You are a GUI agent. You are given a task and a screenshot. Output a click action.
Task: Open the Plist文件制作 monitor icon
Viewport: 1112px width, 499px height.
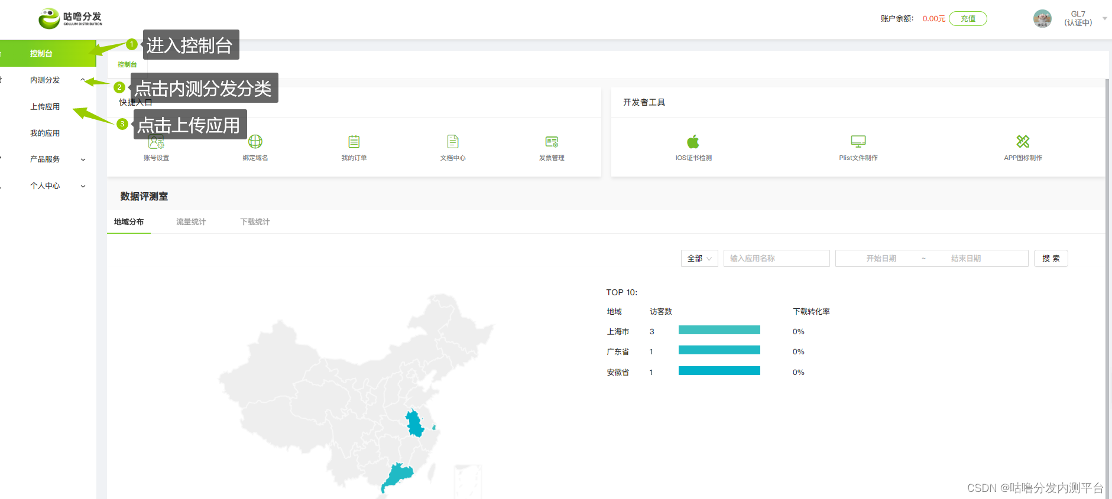point(858,142)
